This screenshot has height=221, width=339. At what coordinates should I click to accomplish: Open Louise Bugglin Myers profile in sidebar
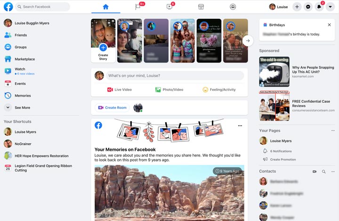26,23
